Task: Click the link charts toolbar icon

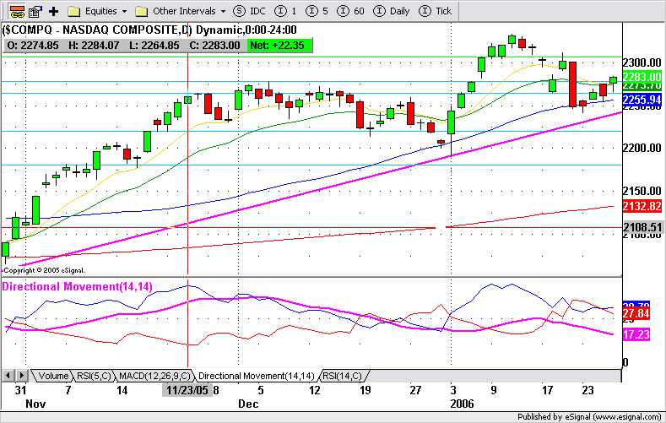Action: [17, 11]
